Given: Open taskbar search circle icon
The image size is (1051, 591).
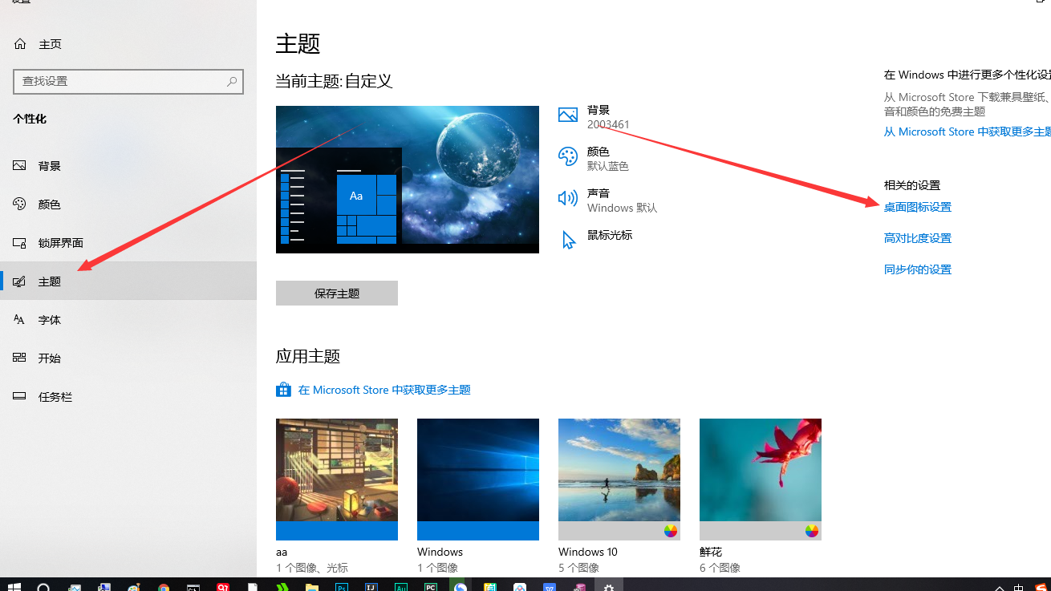Looking at the screenshot, I should click(44, 587).
